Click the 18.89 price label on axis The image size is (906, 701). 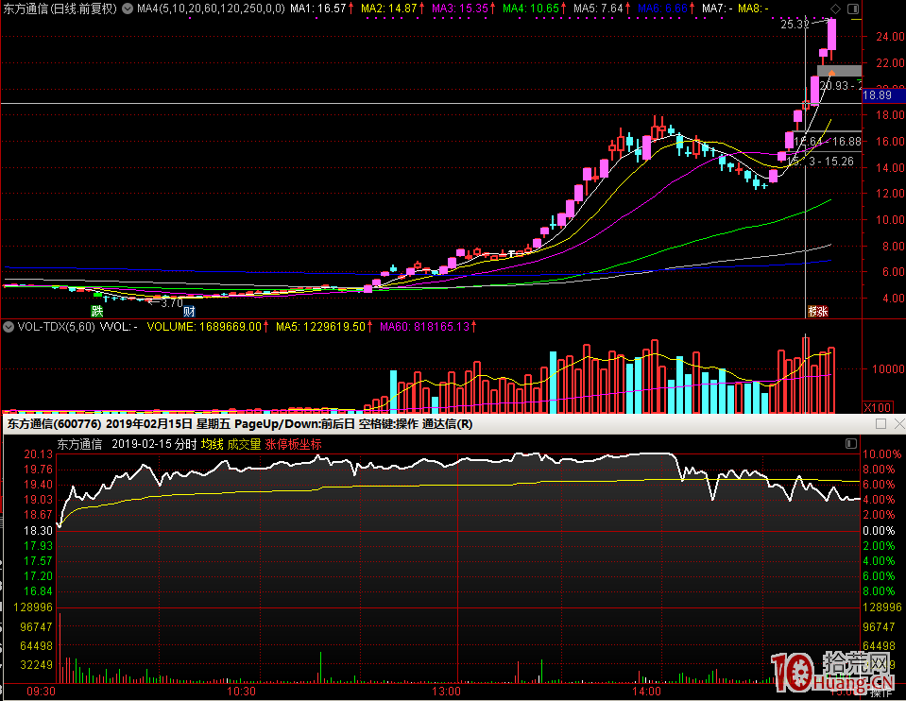(880, 95)
